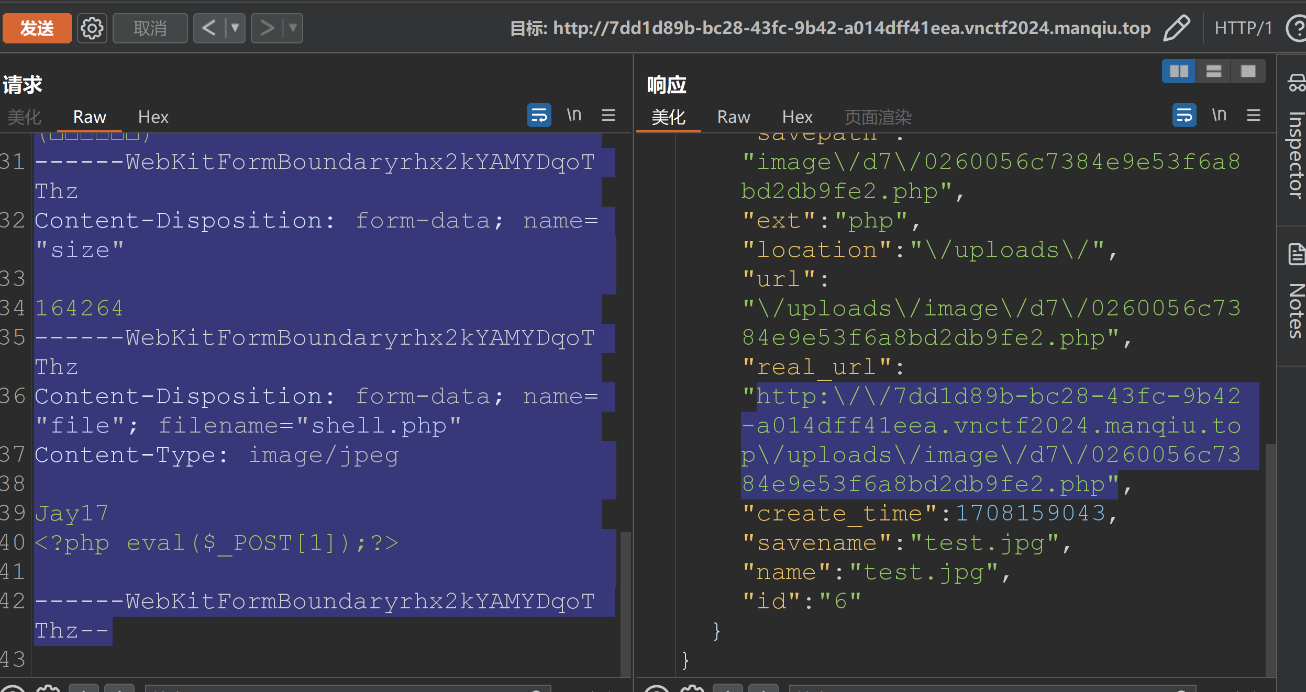The image size is (1306, 692).
Task: Open help question mark icon at top right
Action: point(1297,28)
